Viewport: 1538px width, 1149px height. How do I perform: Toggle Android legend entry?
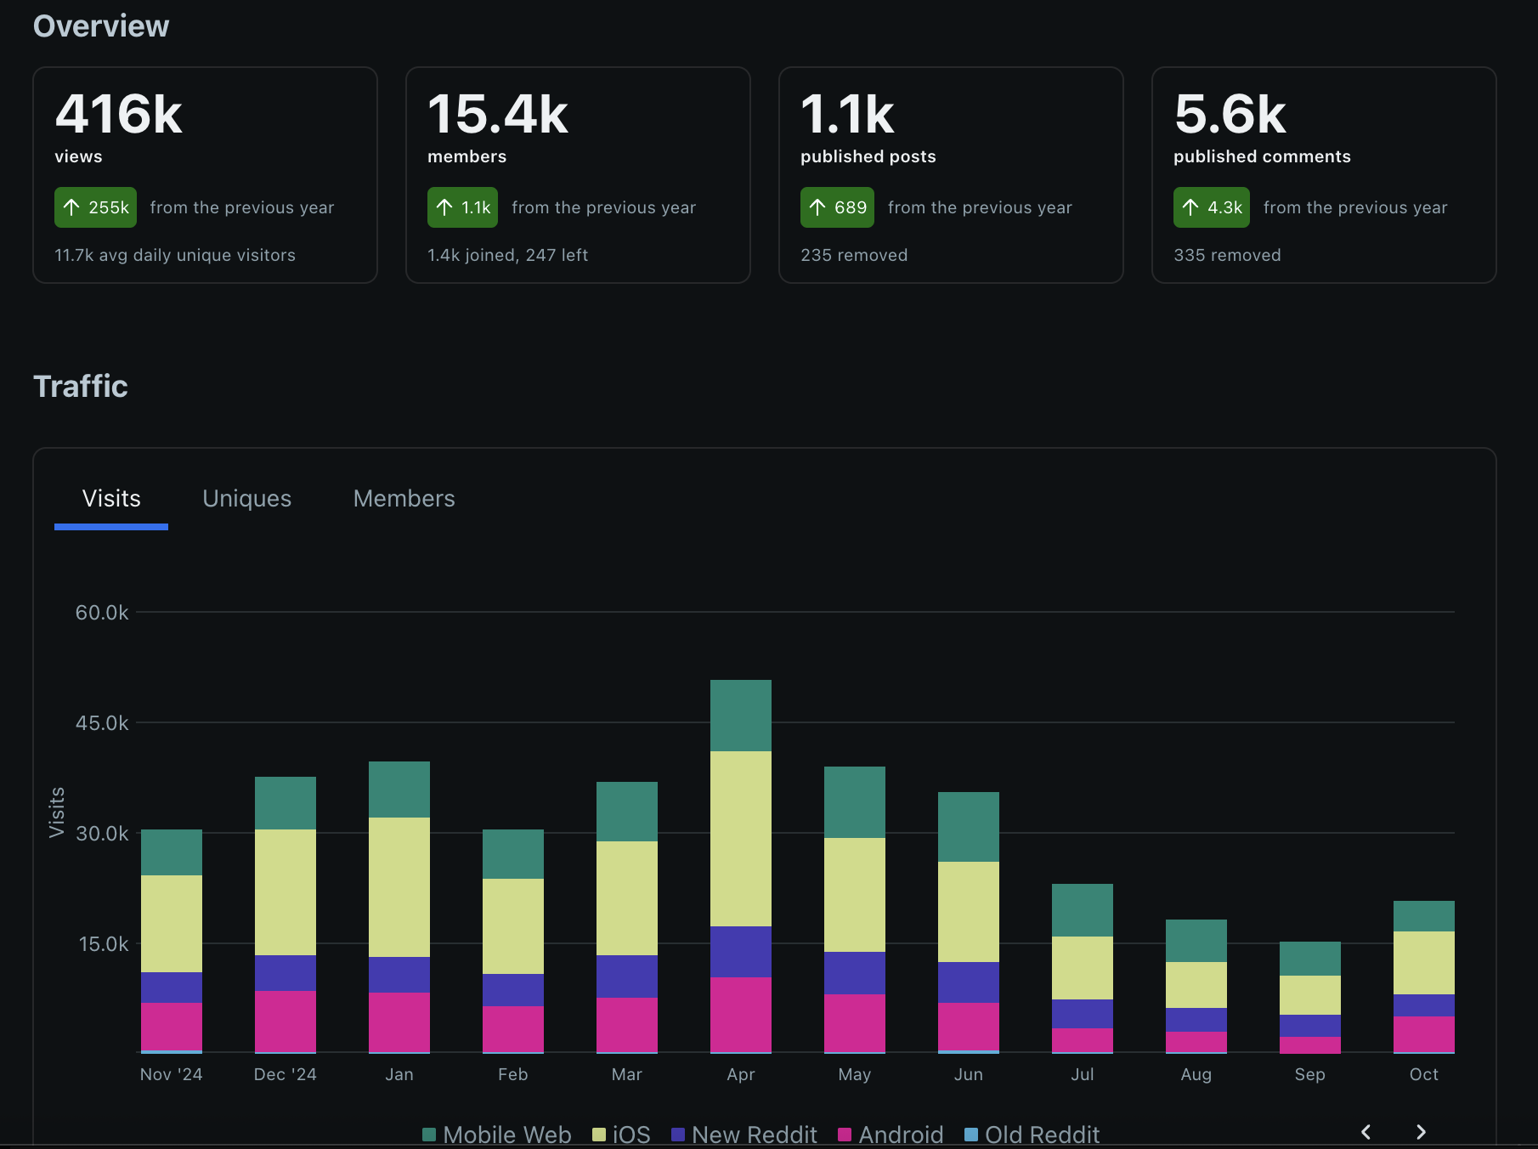click(x=891, y=1135)
